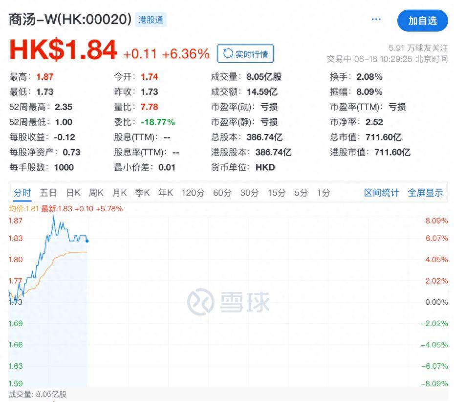454x402 pixels.
Task: Click the 每股净资产 value 0.73
Action: pos(71,152)
